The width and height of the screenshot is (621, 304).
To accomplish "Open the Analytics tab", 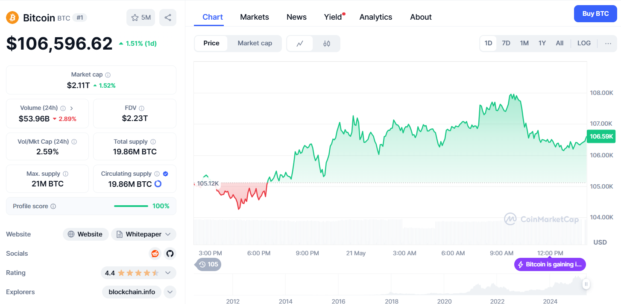I will coord(376,17).
